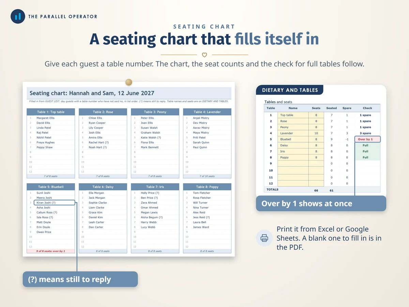This screenshot has width=409, height=307.
Task: Click the Top table name cell in the summary
Action: point(293,115)
